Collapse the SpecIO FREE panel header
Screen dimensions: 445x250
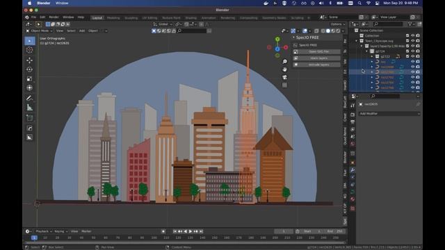click(307, 37)
